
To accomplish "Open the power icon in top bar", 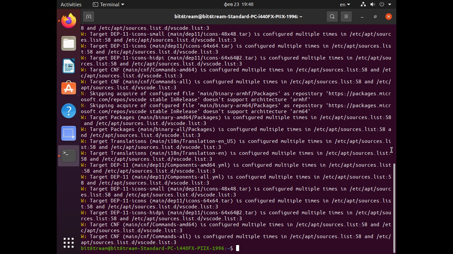I will (x=382, y=5).
